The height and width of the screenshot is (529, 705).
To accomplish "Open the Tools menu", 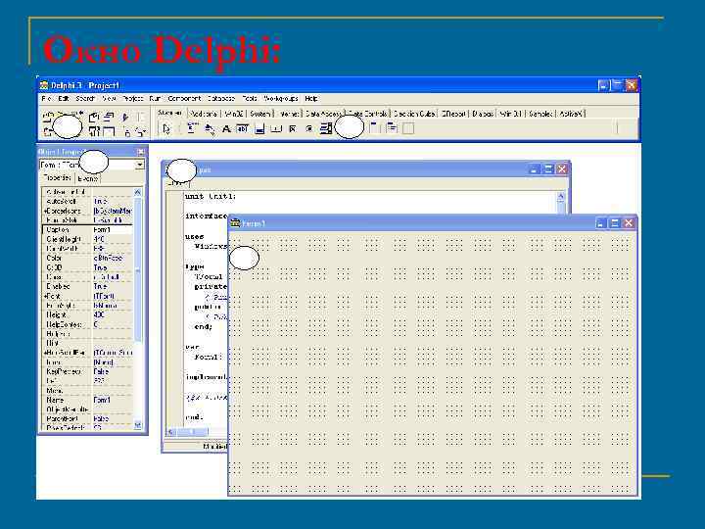I will [250, 99].
